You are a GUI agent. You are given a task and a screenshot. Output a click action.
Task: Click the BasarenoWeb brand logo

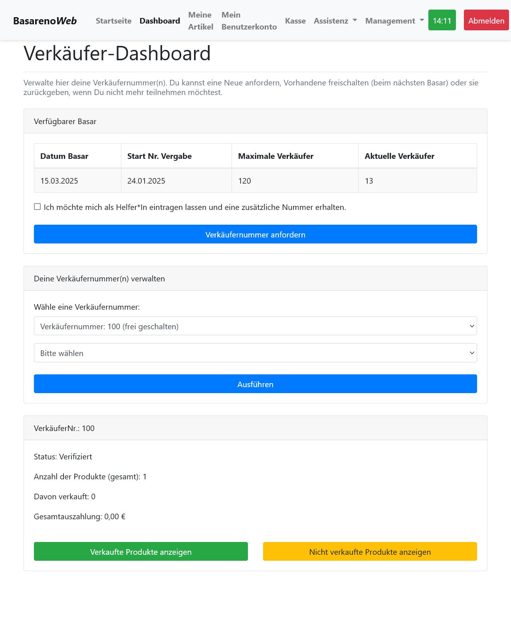(45, 21)
